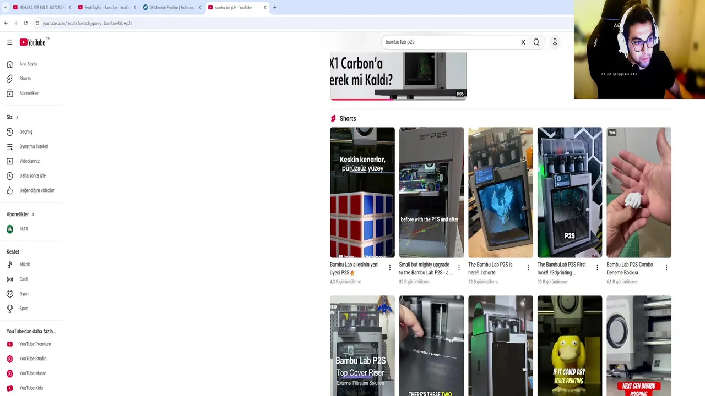Open the YouTube hamburger guide menu
Screen dimensions: 705x396
(9, 42)
